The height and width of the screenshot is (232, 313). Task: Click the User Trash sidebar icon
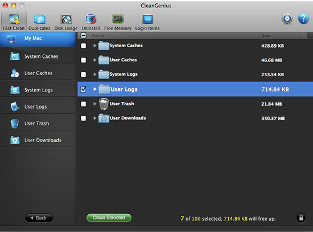click(x=15, y=123)
